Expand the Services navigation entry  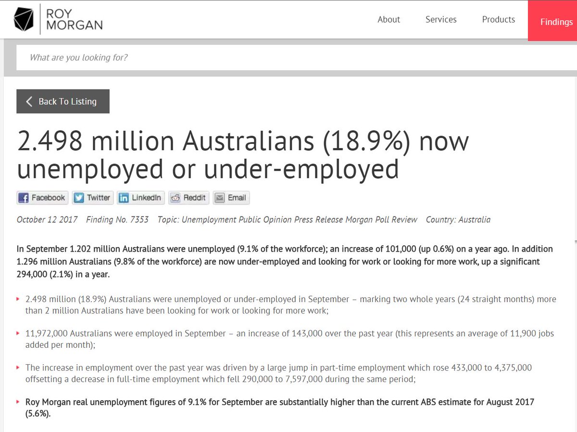tap(440, 19)
